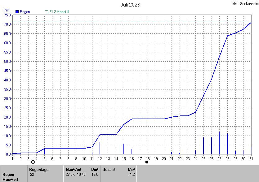Click the blue Regen legend square
This screenshot has height=182, width=259.
(x=17, y=12)
